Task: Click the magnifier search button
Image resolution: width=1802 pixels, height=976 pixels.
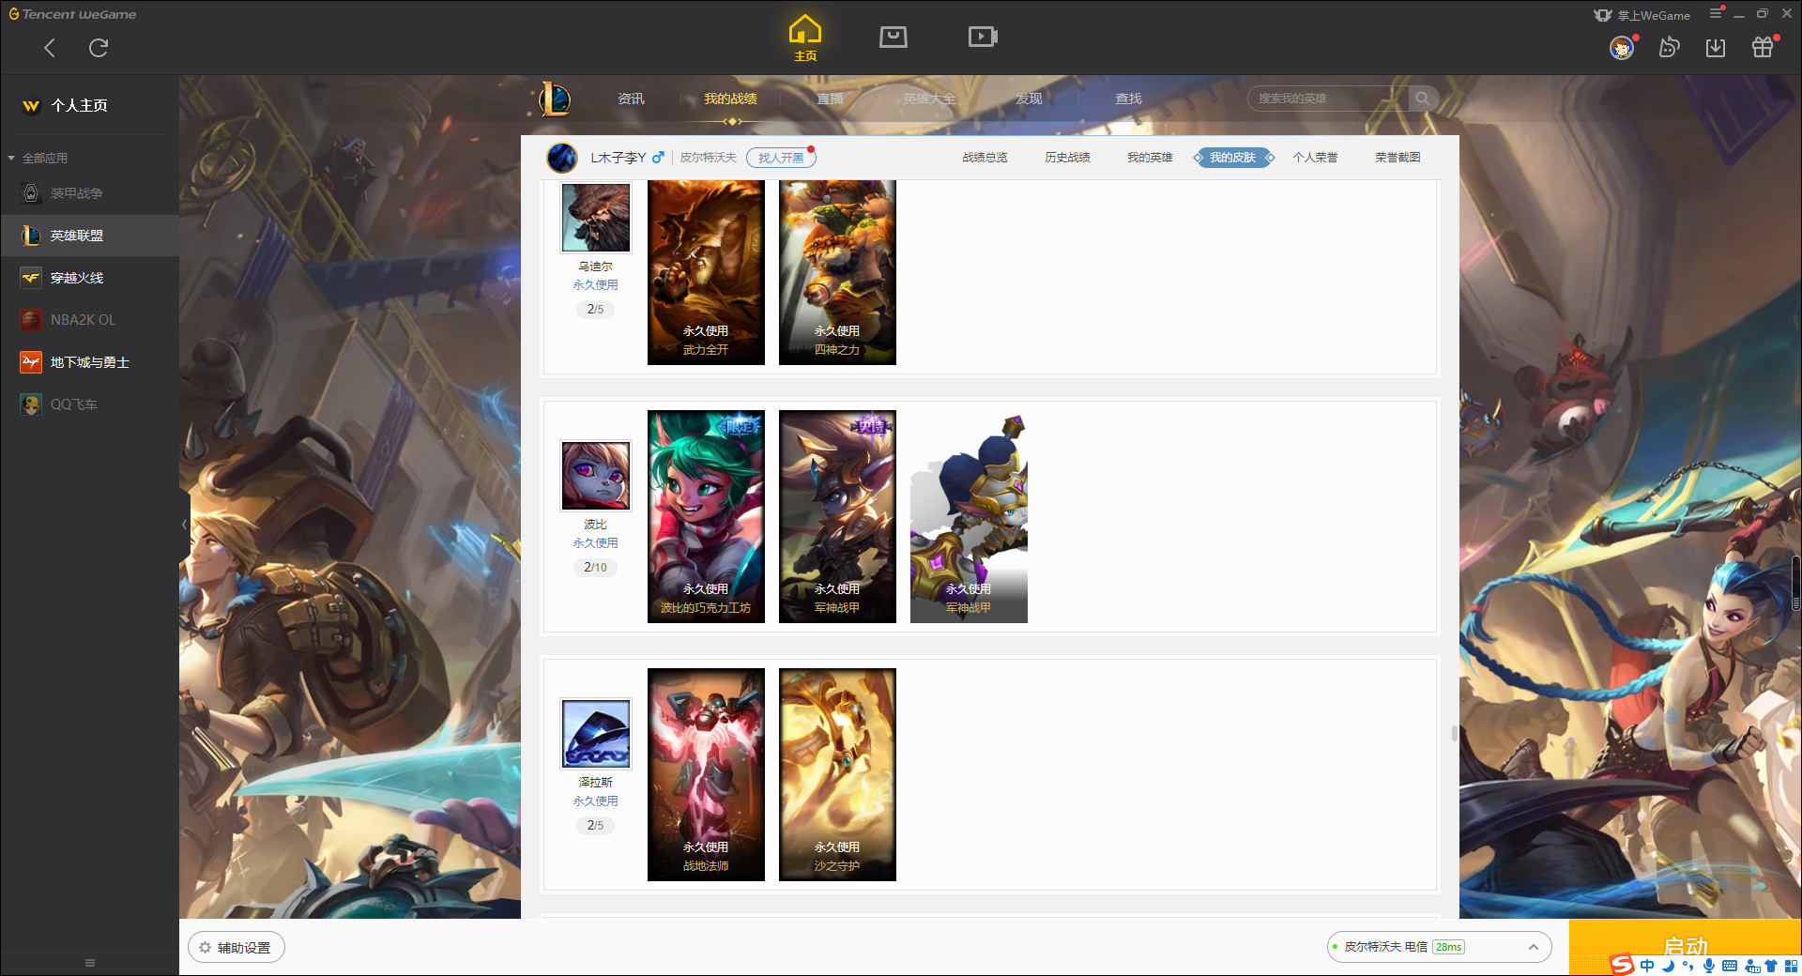Action: [1423, 99]
